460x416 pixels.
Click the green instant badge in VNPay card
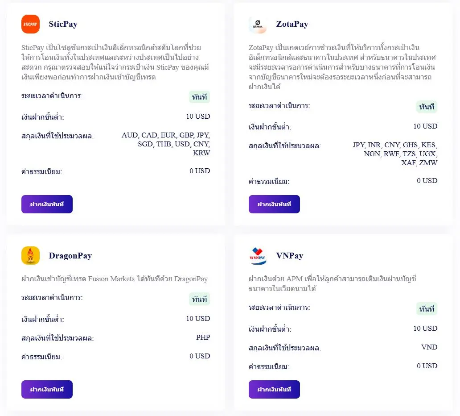click(427, 309)
